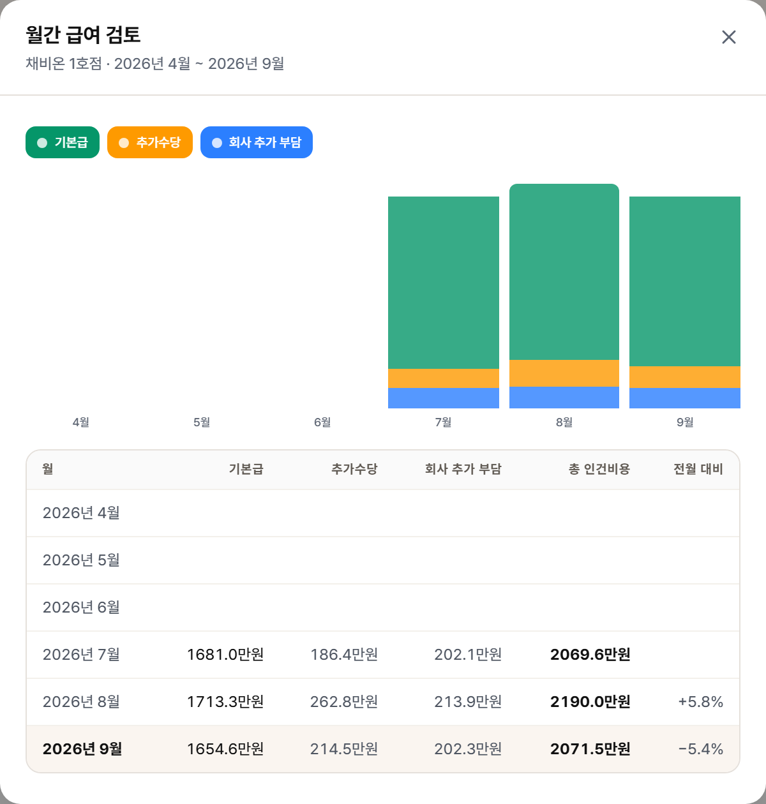Click the 1654.6만원 base pay cell
The image size is (766, 804).
[225, 749]
